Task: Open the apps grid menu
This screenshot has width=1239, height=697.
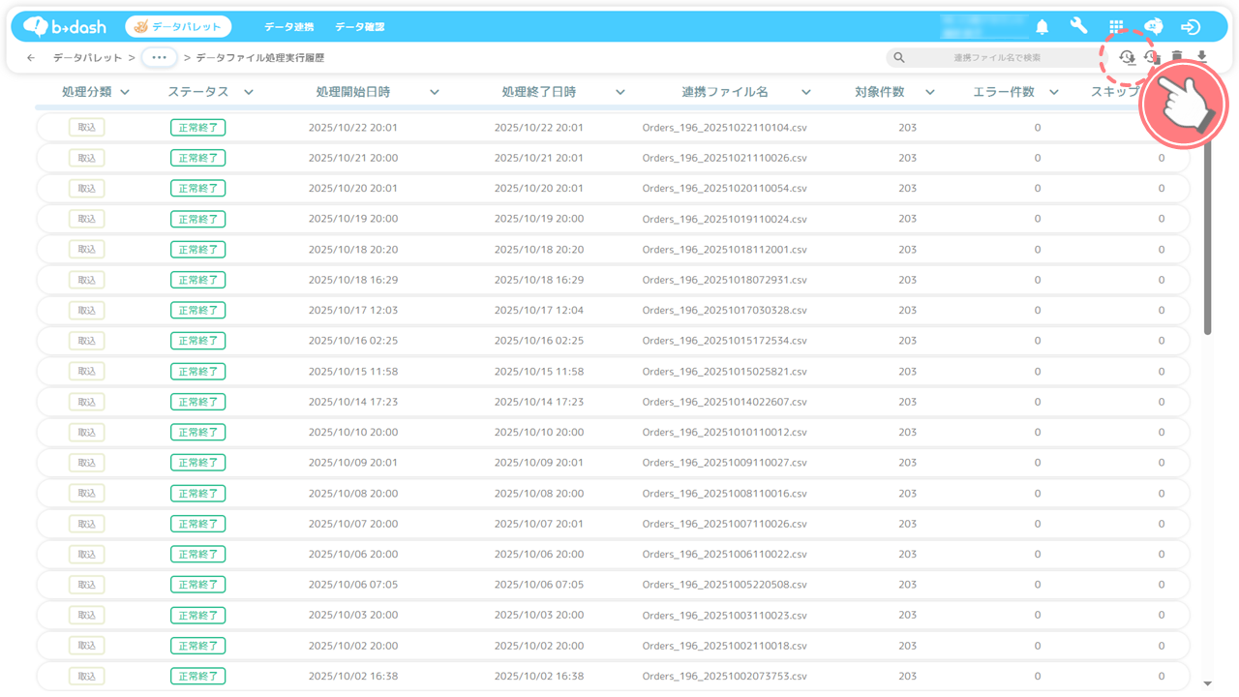Action: pyautogui.click(x=1116, y=27)
